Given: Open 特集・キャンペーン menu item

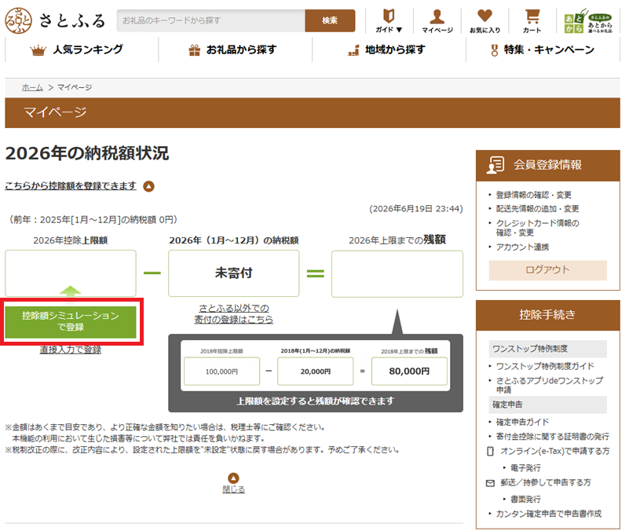Looking at the screenshot, I should 543,49.
